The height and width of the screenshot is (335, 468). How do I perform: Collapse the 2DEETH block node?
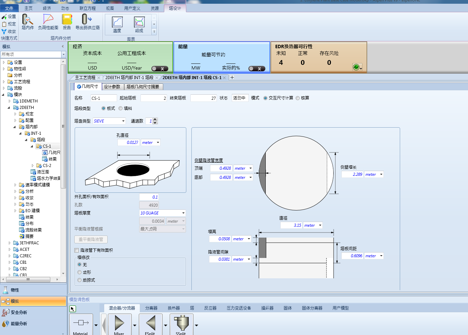(9, 108)
